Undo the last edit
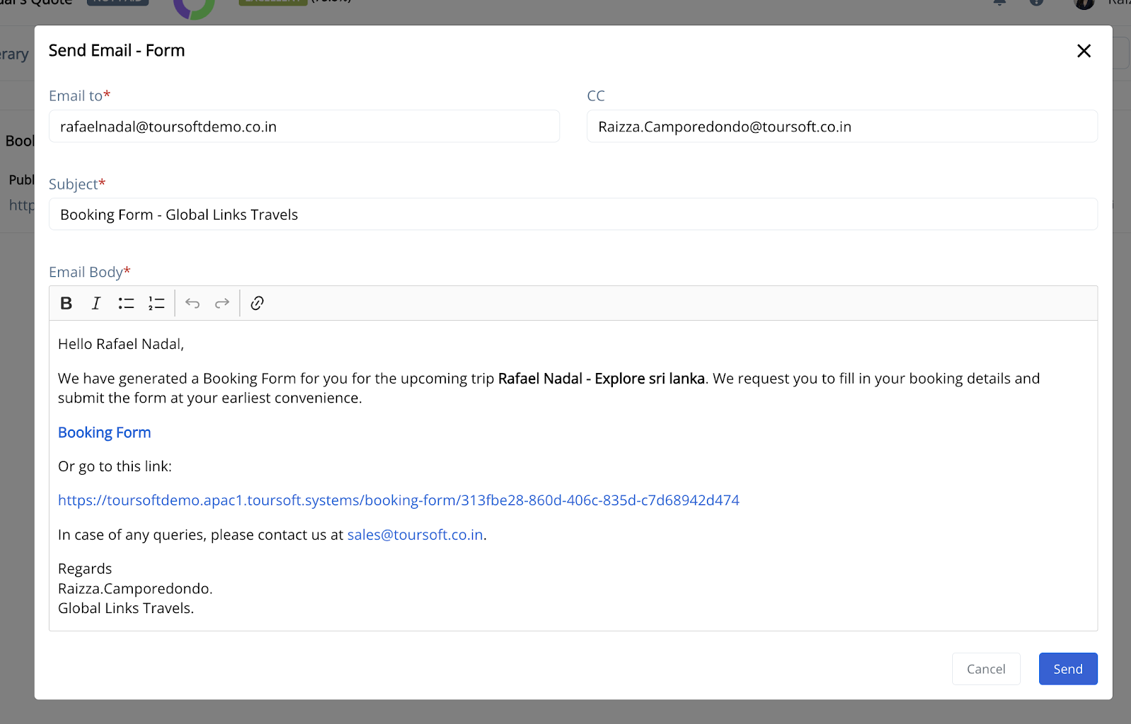The height and width of the screenshot is (724, 1131). click(192, 303)
